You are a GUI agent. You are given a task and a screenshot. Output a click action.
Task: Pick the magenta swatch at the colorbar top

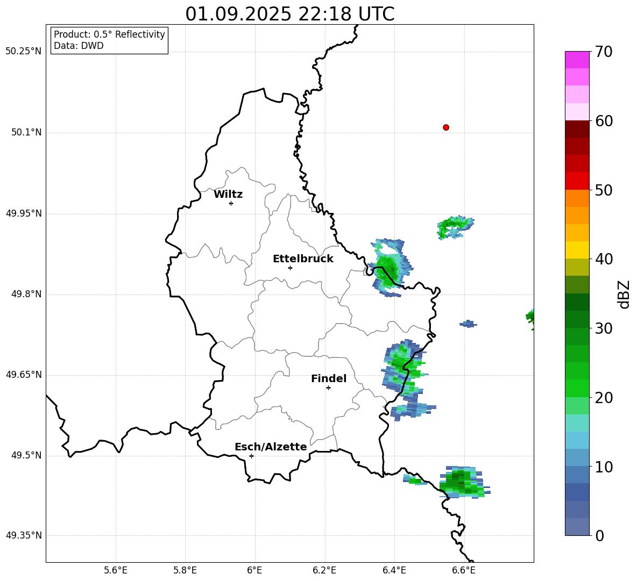[x=577, y=60]
